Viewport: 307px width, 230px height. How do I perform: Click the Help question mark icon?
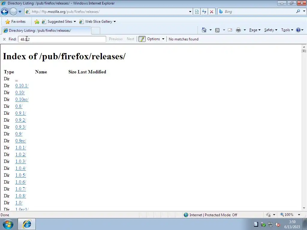click(298, 30)
